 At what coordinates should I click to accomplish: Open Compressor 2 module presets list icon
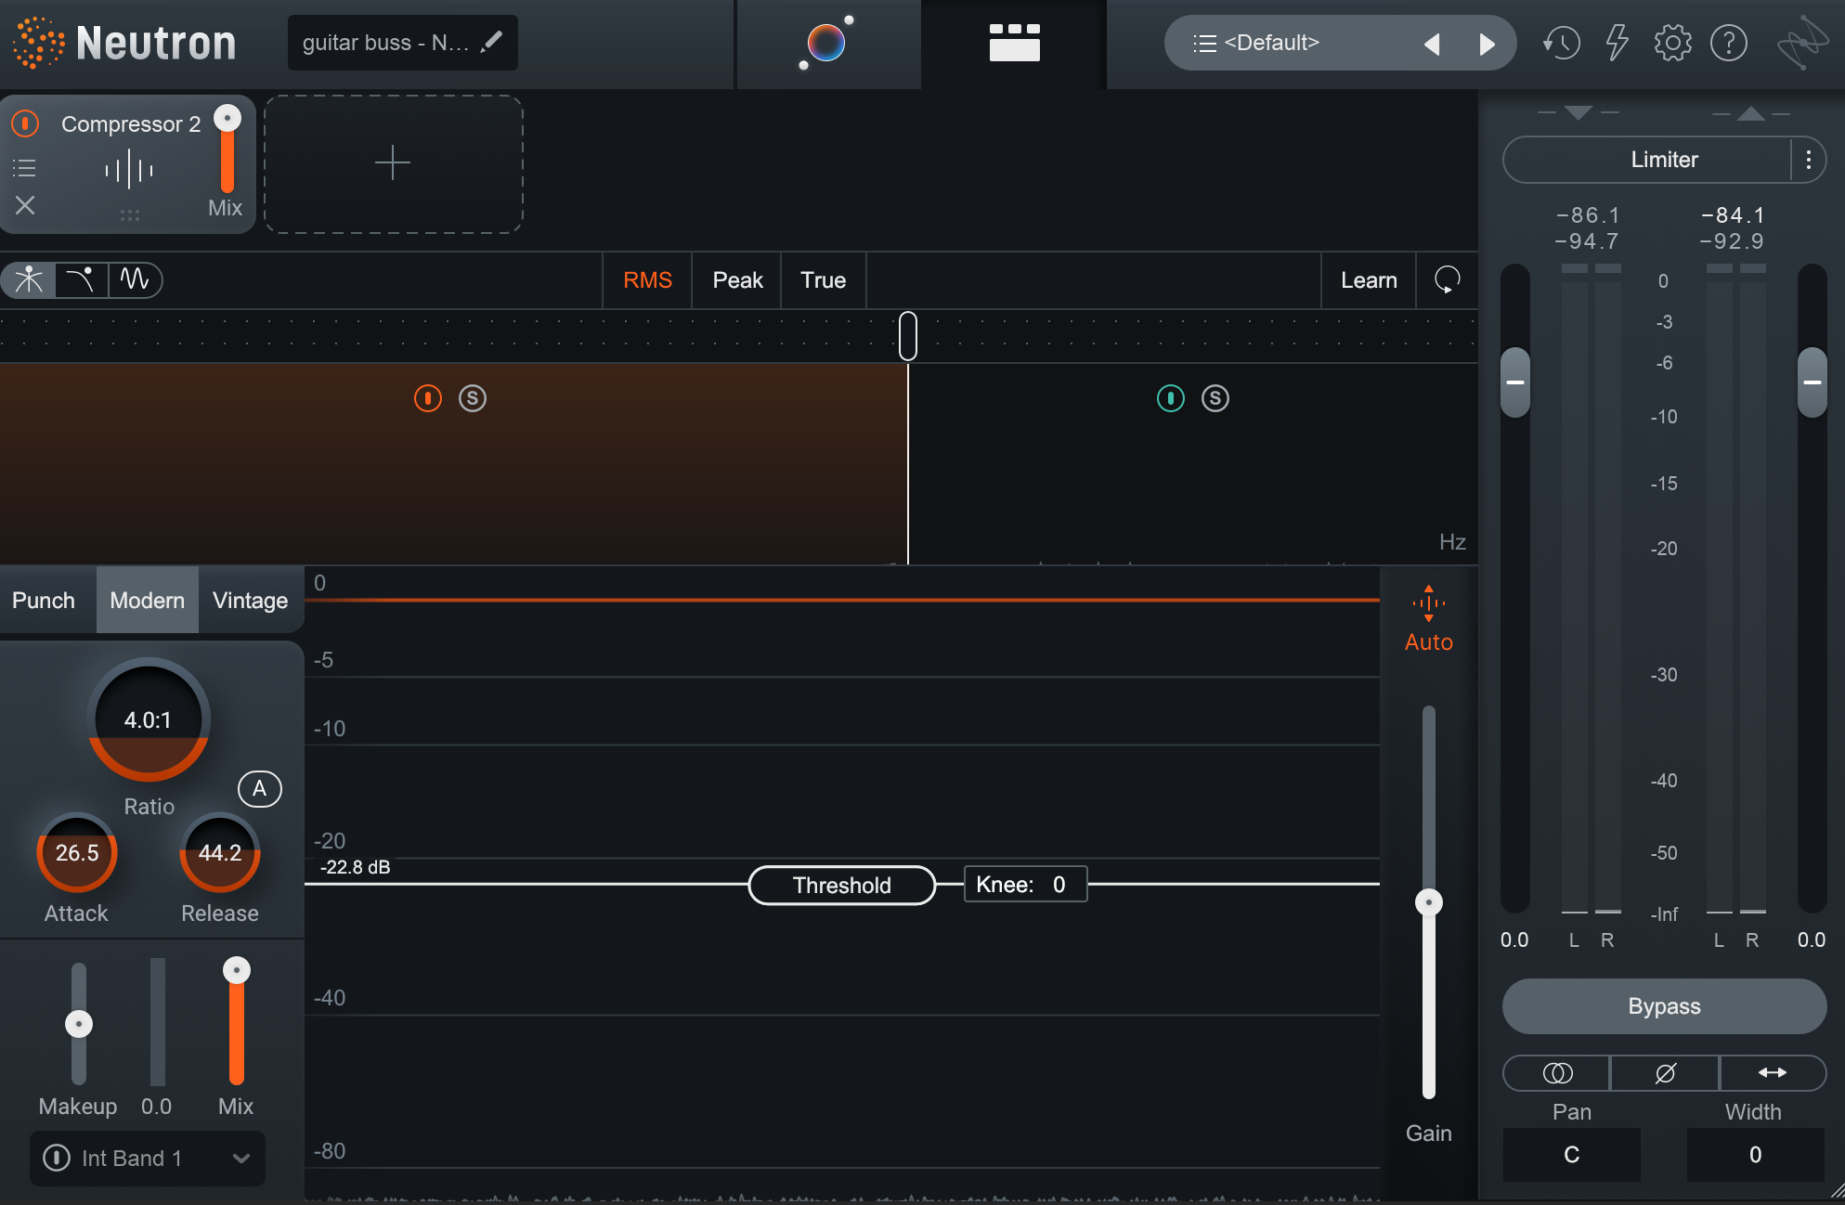point(25,168)
